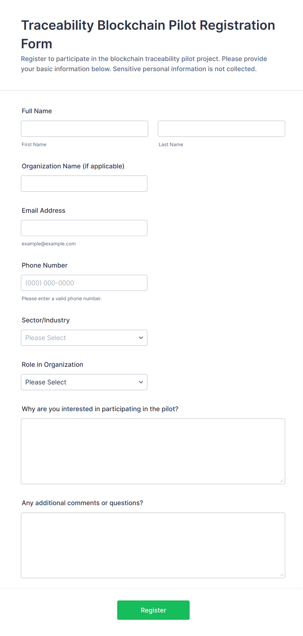Click the "Full Name" field label

pos(37,111)
